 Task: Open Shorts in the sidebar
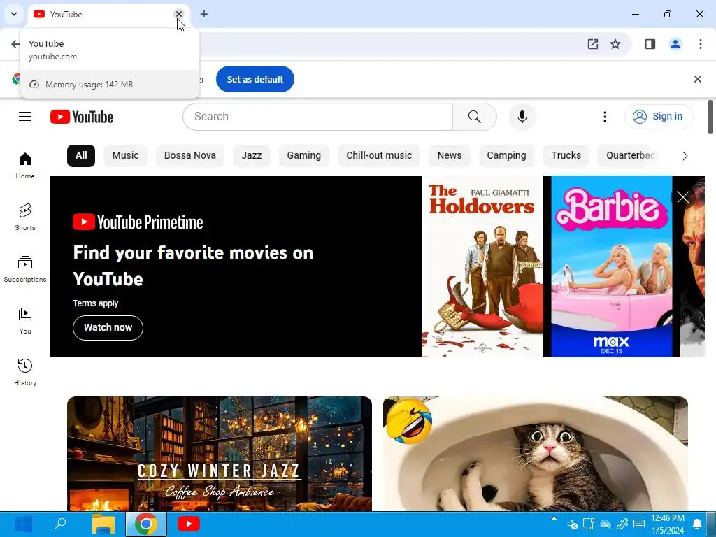[25, 217]
